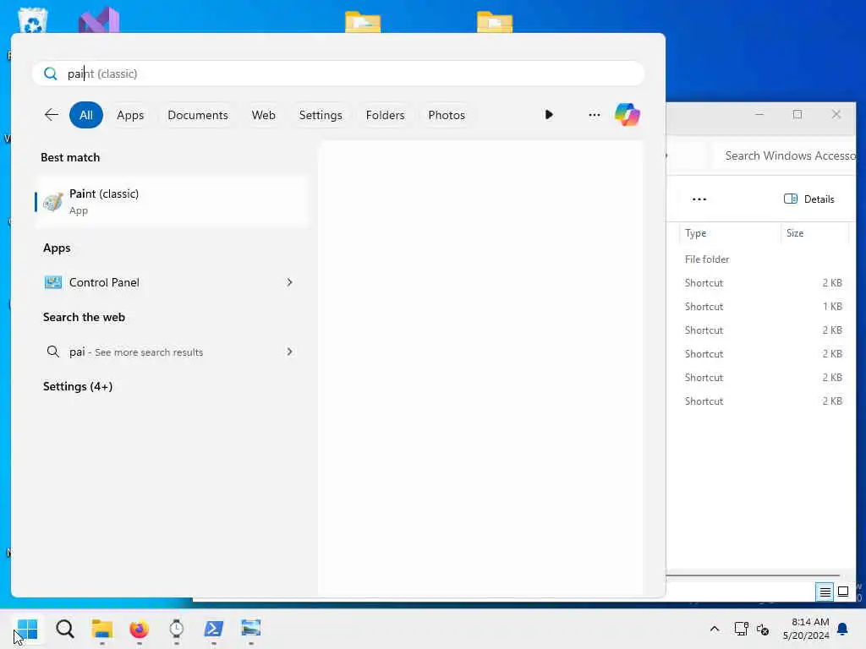Open the Windows Start button

click(28, 629)
